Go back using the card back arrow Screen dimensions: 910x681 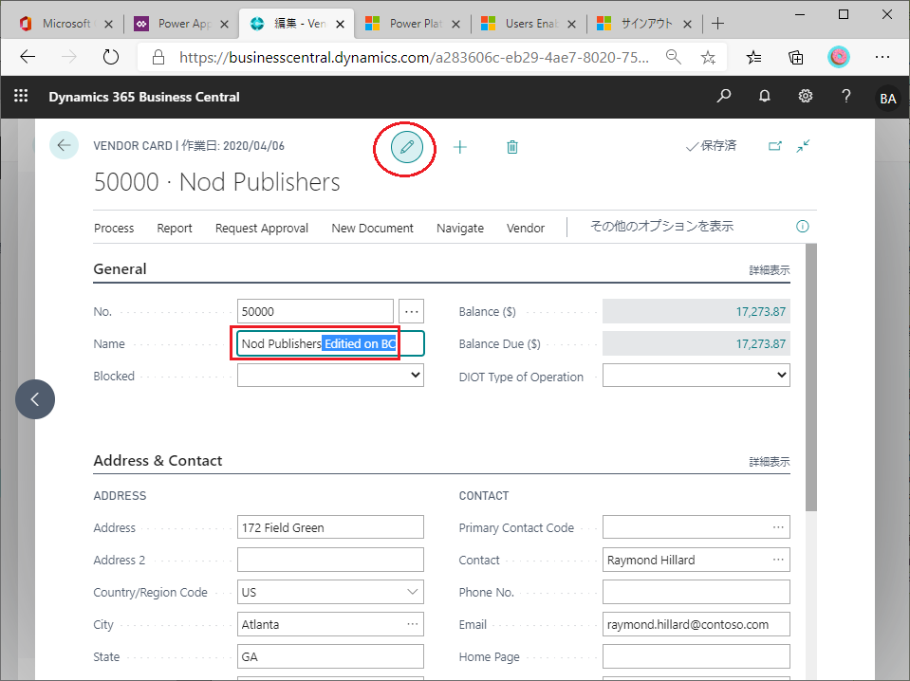tap(64, 145)
